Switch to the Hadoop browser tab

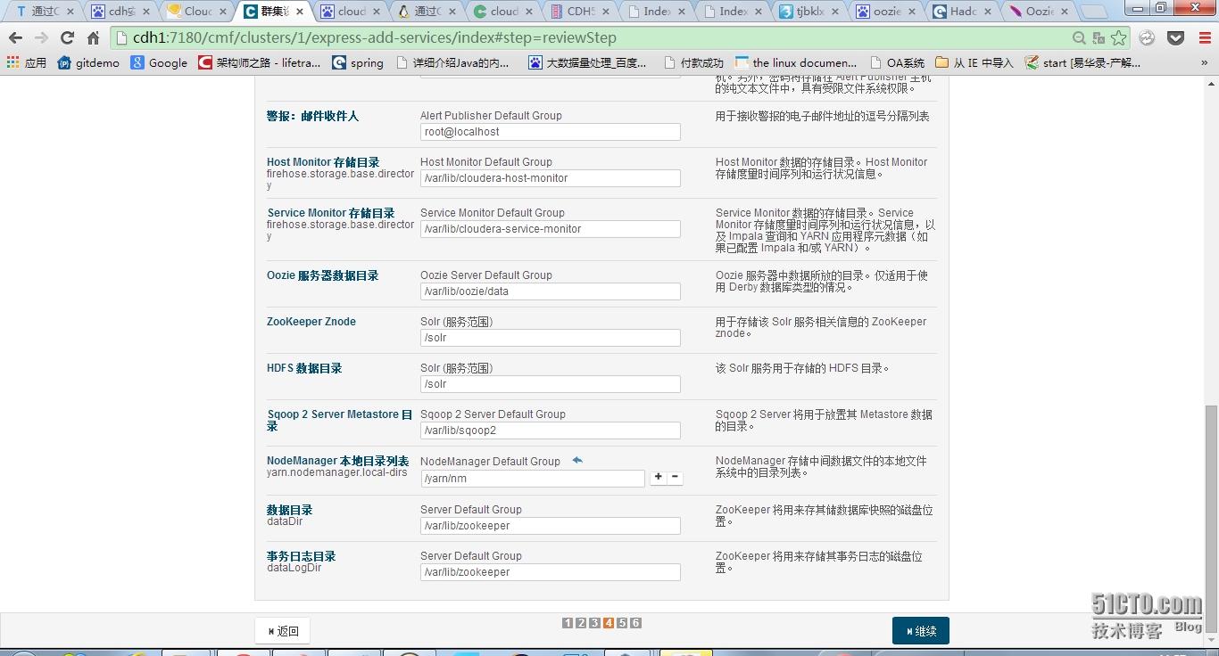[x=962, y=12]
